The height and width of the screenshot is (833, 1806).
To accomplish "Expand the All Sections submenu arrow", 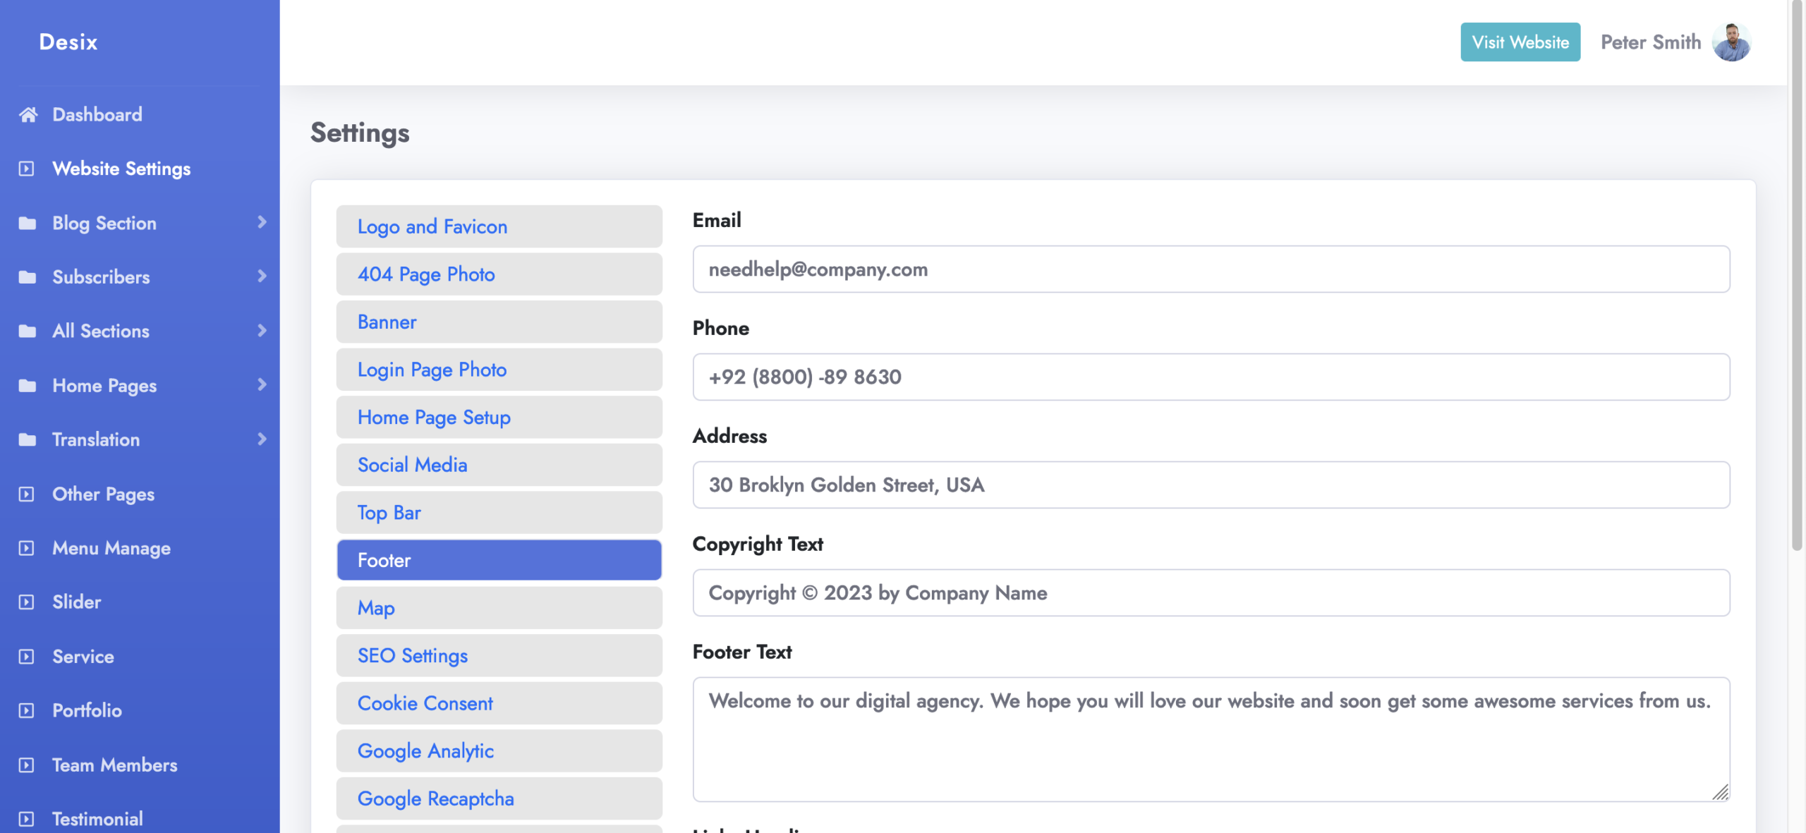I will click(x=262, y=330).
